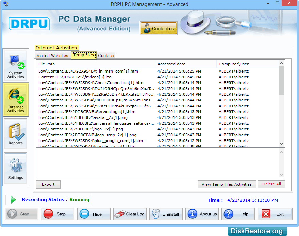Sort by the Accessed date column header
This screenshot has height=236, width=299.
tap(186, 64)
